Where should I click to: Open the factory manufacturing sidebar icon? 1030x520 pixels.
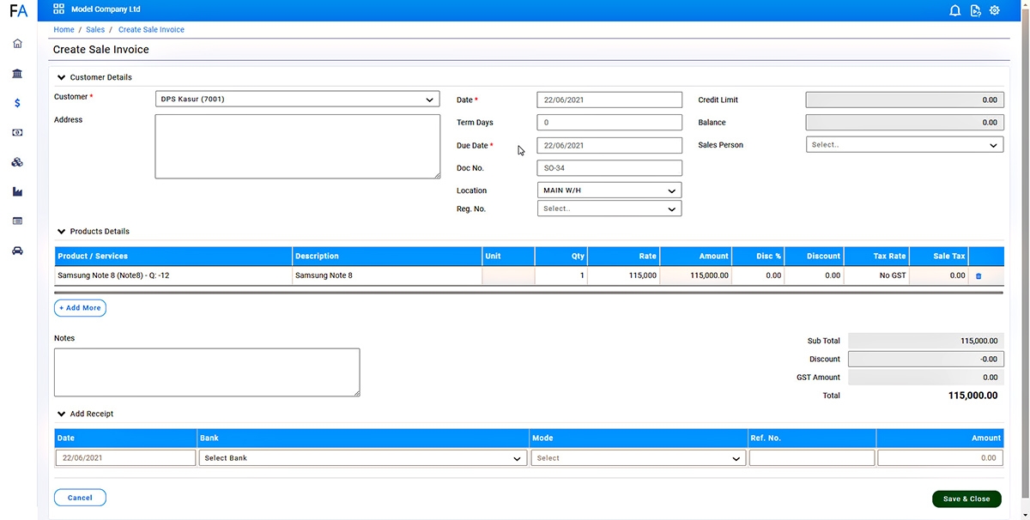click(18, 192)
